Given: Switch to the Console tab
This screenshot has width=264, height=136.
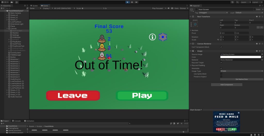Looking at the screenshot, I should click(16, 121).
